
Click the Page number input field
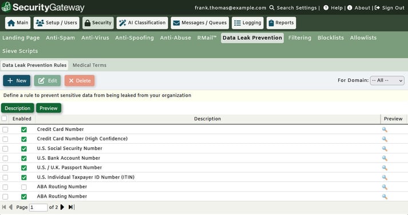pyautogui.click(x=38, y=207)
